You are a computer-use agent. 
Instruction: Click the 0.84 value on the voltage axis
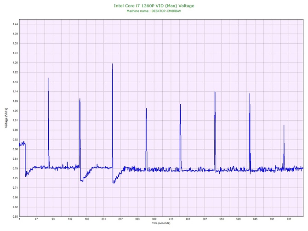(15, 159)
